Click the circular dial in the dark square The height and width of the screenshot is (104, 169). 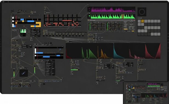point(142,12)
